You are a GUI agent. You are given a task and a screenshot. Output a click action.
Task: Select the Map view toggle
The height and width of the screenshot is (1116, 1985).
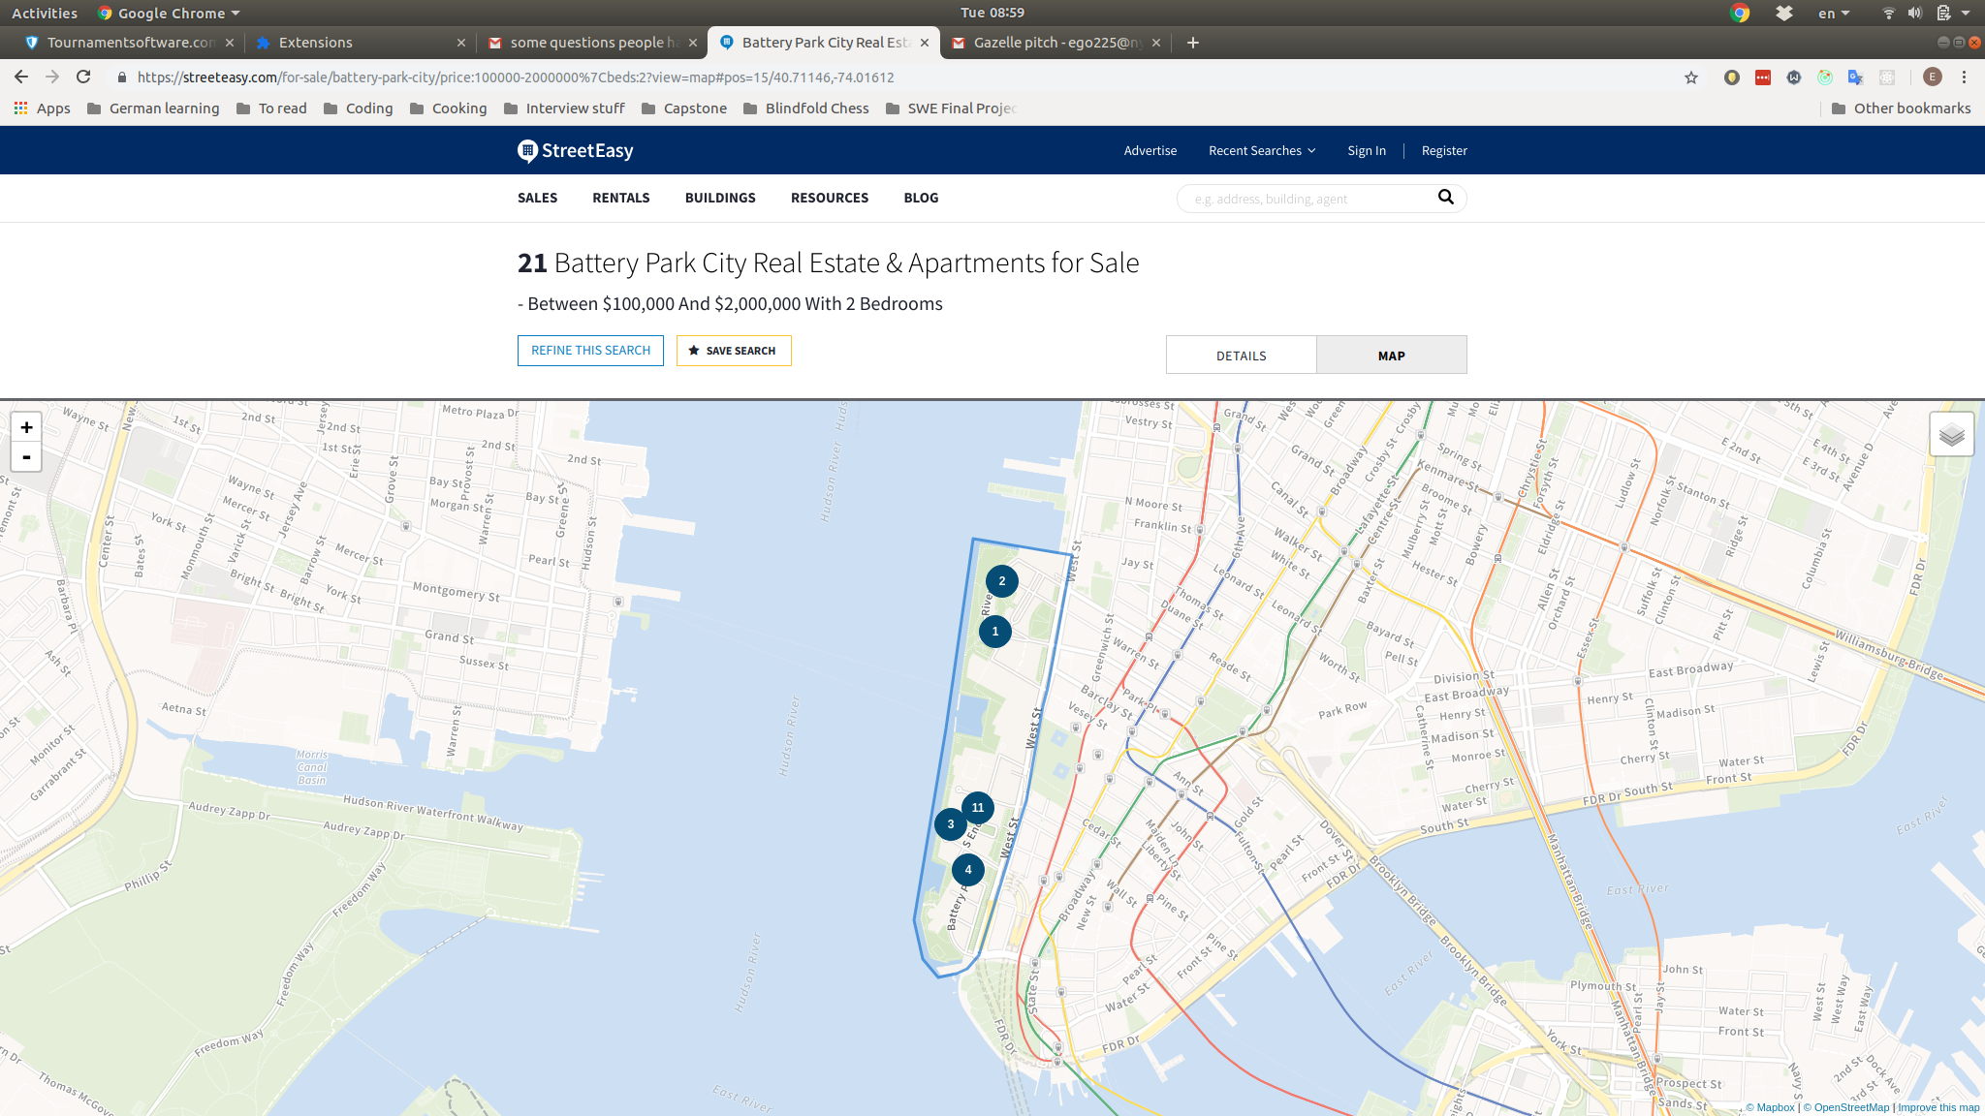pos(1391,356)
